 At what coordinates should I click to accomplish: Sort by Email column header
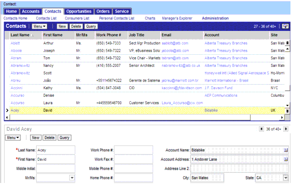[182, 35]
